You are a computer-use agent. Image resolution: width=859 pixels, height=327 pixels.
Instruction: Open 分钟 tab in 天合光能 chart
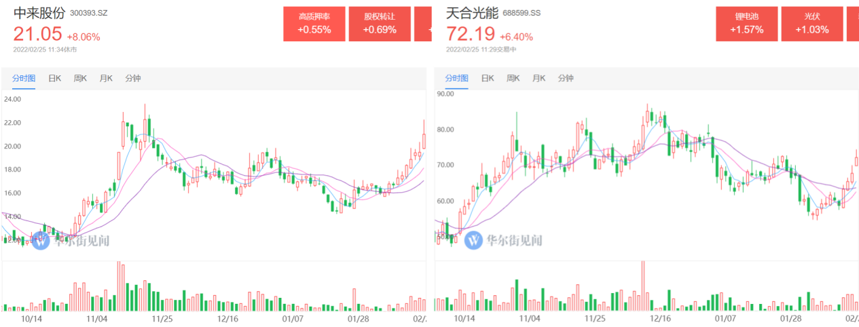click(566, 79)
